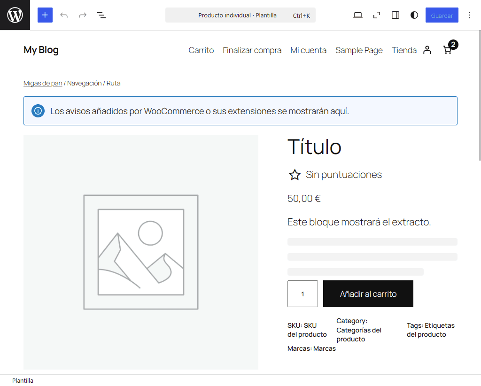Open command palette for Producto individual template
The image size is (481, 386).
(x=240, y=15)
